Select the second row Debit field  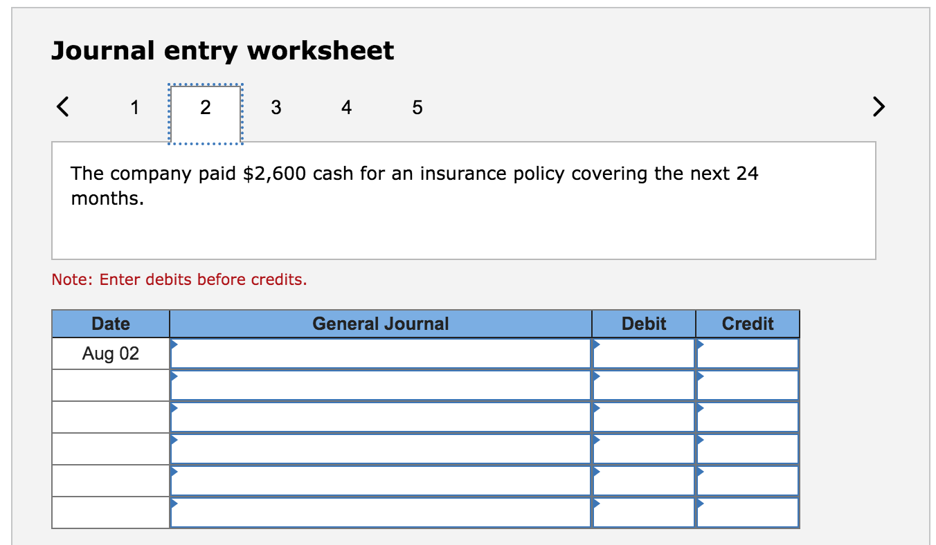tap(644, 385)
